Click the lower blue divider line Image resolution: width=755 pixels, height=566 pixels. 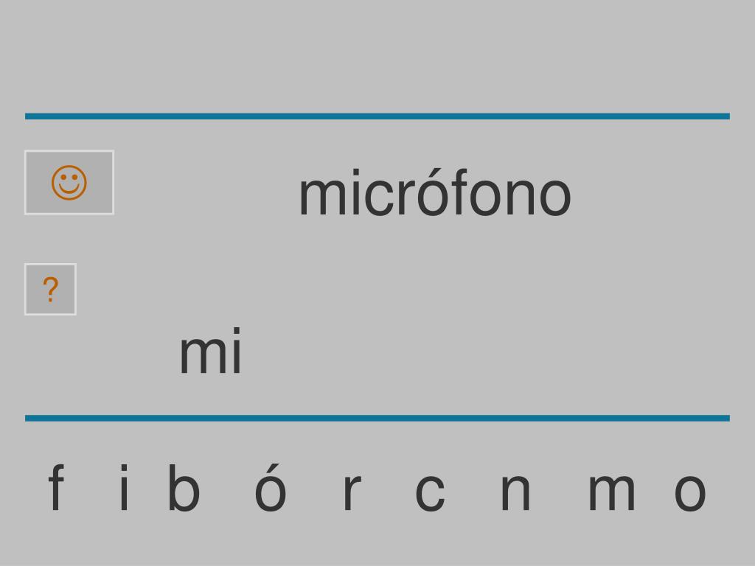(377, 418)
